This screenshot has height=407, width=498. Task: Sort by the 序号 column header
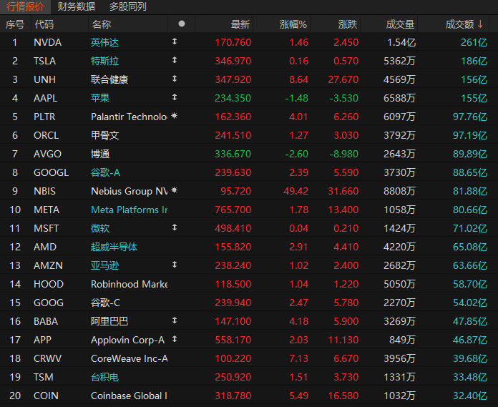[x=15, y=24]
